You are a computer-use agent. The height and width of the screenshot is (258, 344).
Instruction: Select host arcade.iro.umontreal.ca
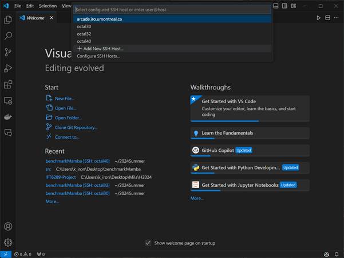click(172, 19)
